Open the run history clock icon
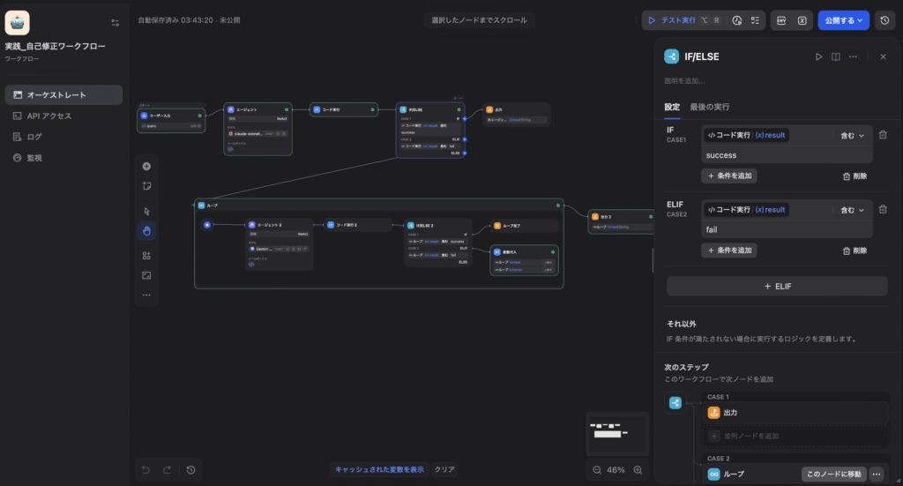The width and height of the screenshot is (903, 486). point(737,20)
